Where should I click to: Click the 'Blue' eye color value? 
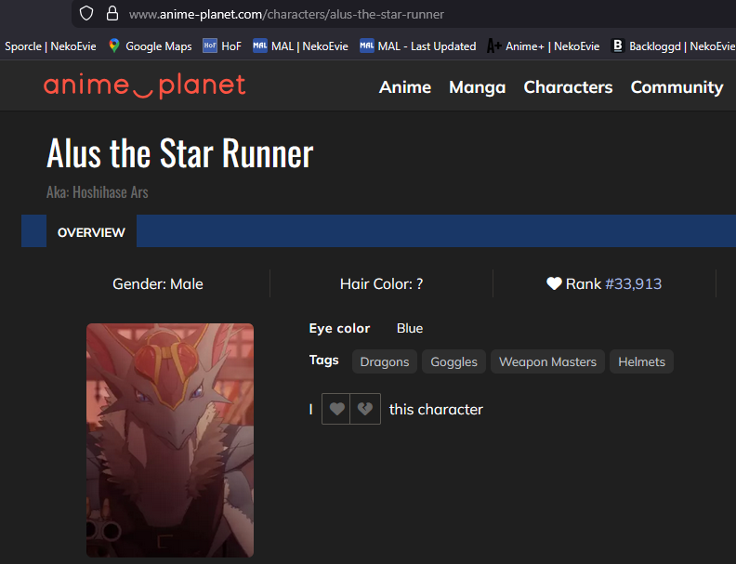(410, 328)
